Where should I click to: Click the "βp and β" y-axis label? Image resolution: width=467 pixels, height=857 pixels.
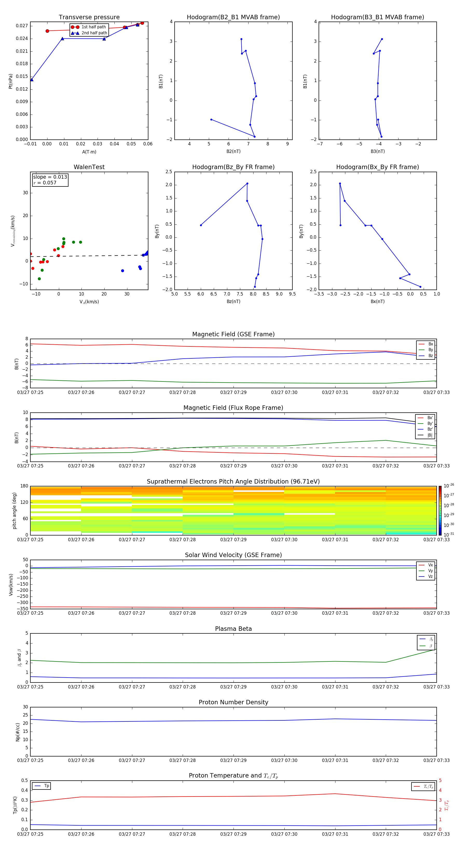point(19,658)
